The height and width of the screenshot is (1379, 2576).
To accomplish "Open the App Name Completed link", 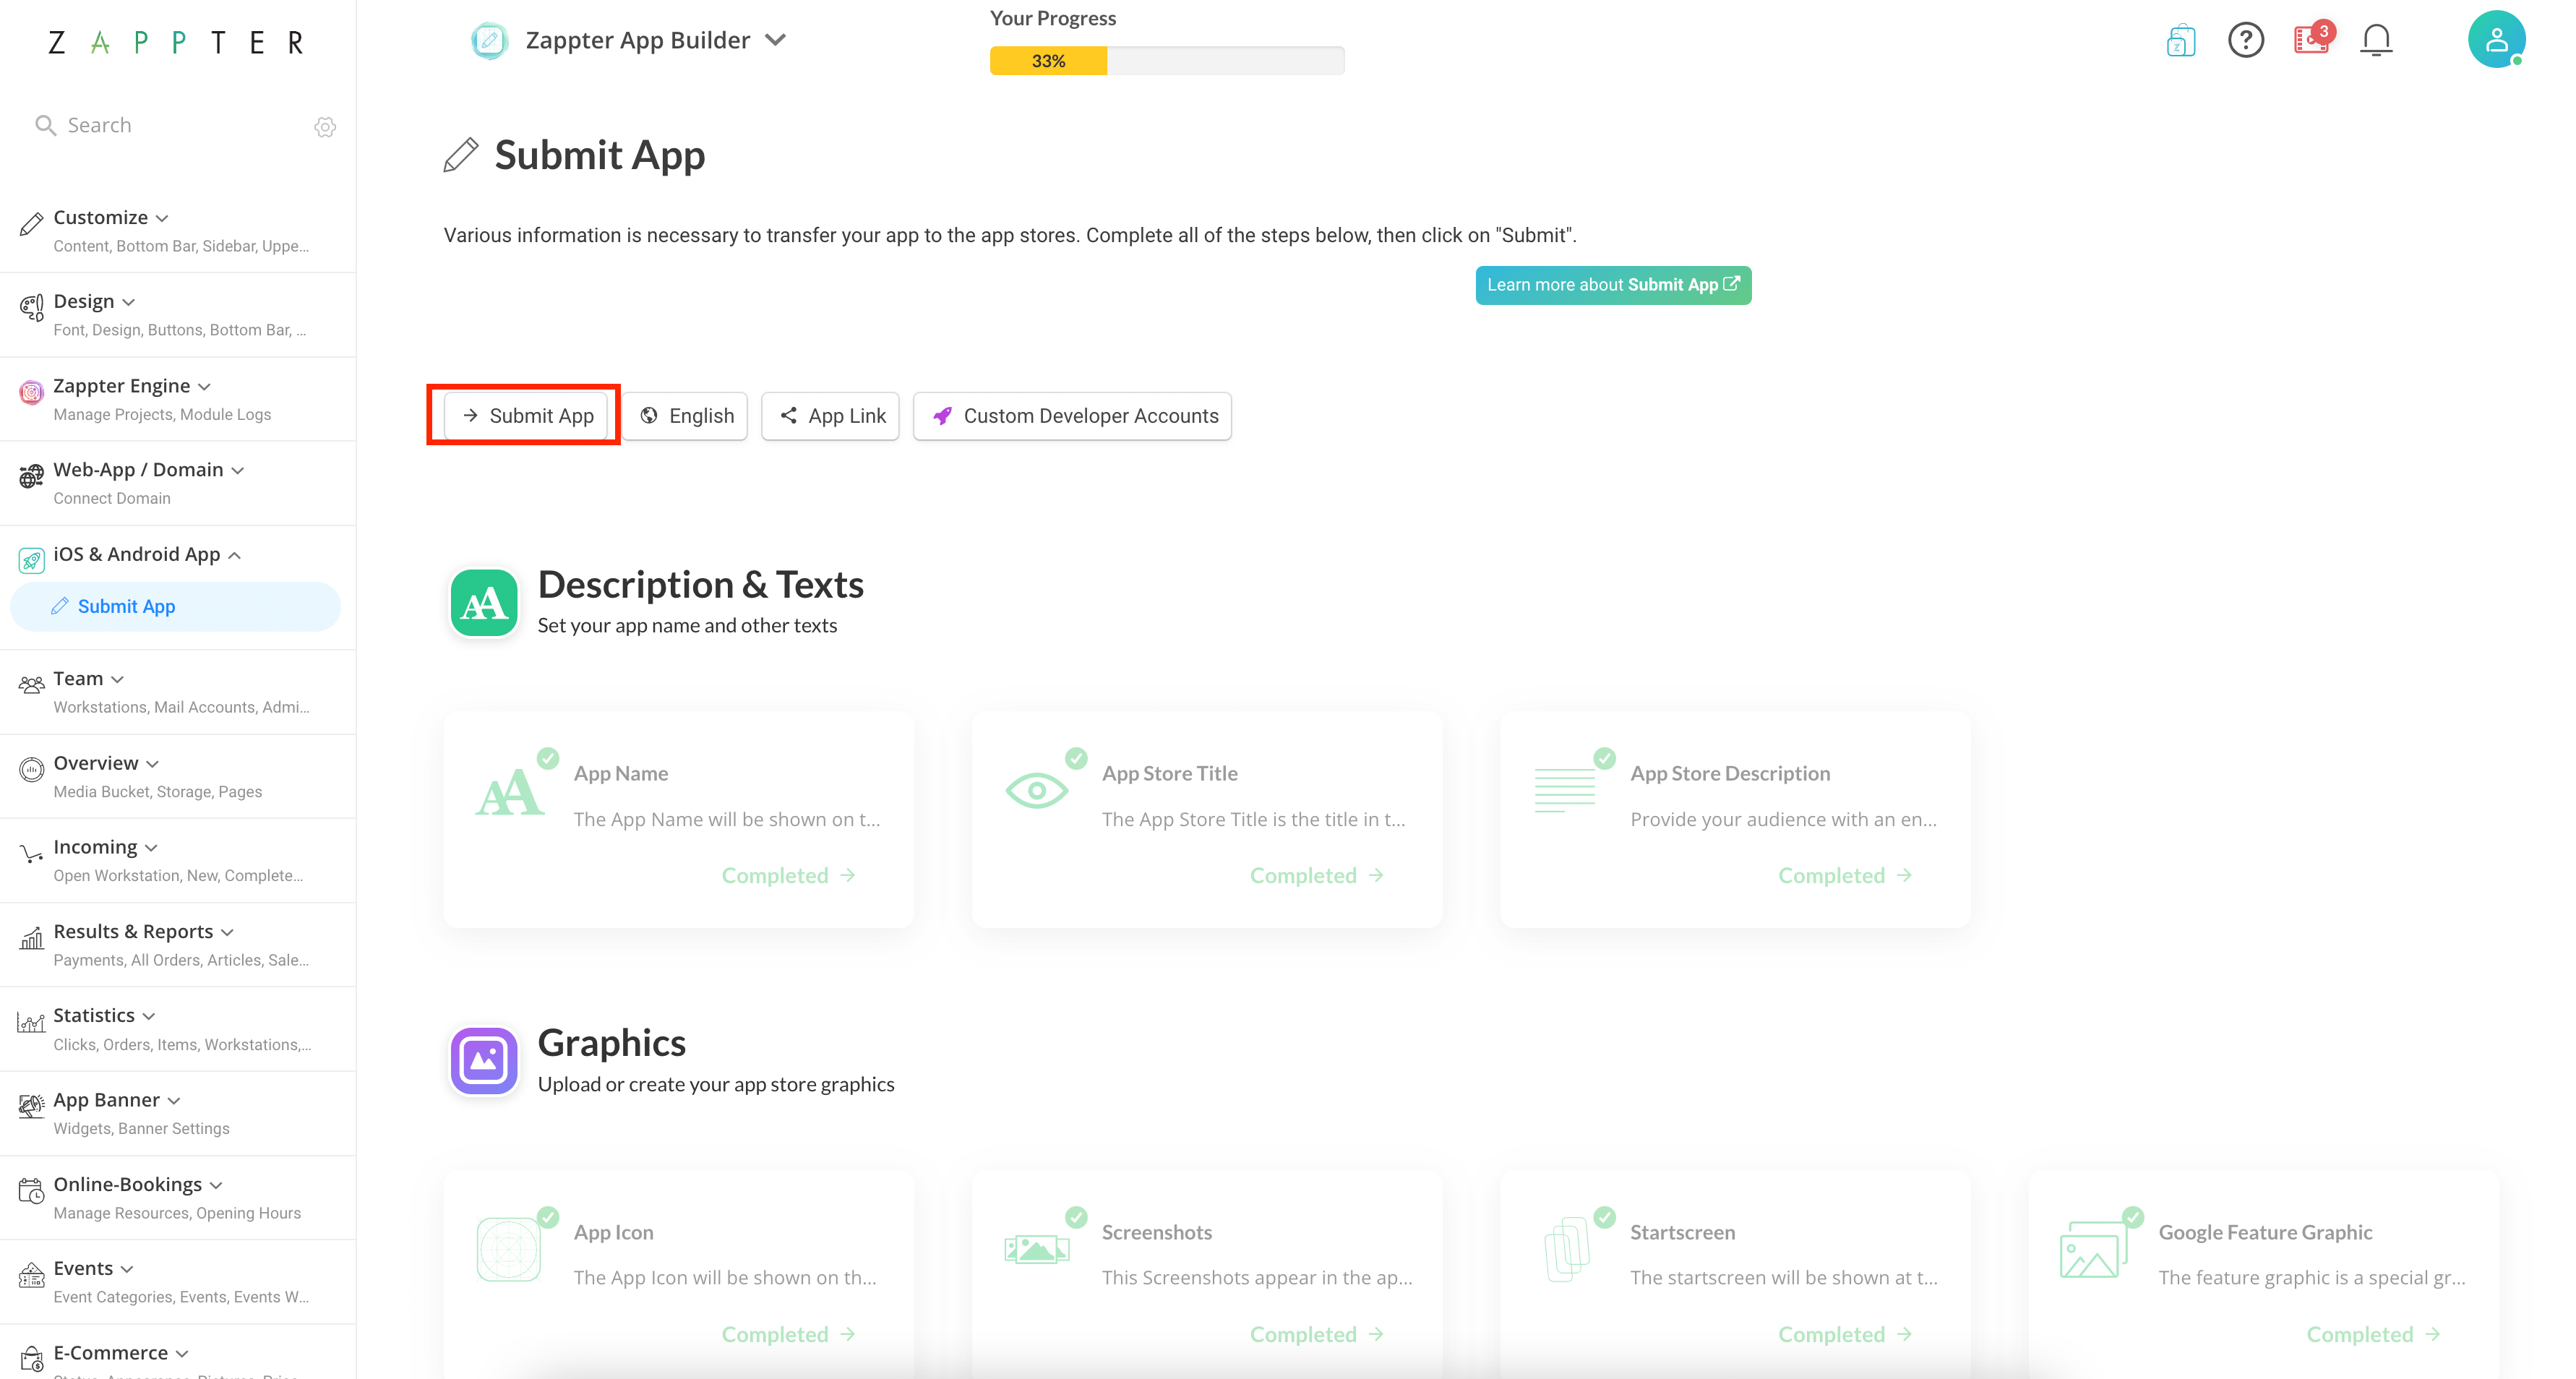I will [x=789, y=875].
